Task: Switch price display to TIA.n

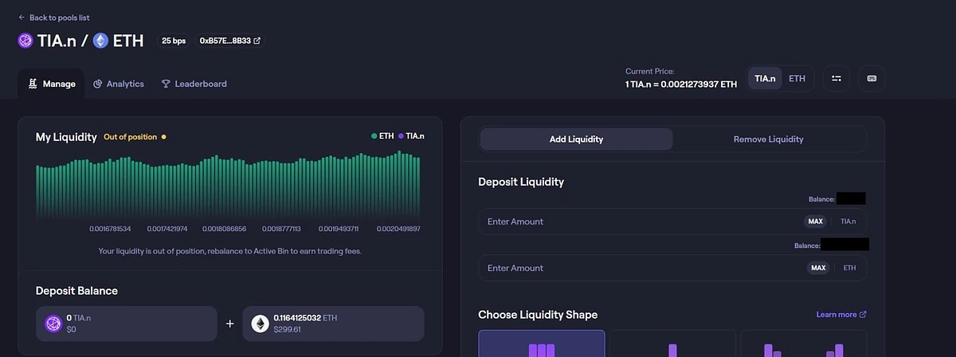Action: [x=765, y=79]
